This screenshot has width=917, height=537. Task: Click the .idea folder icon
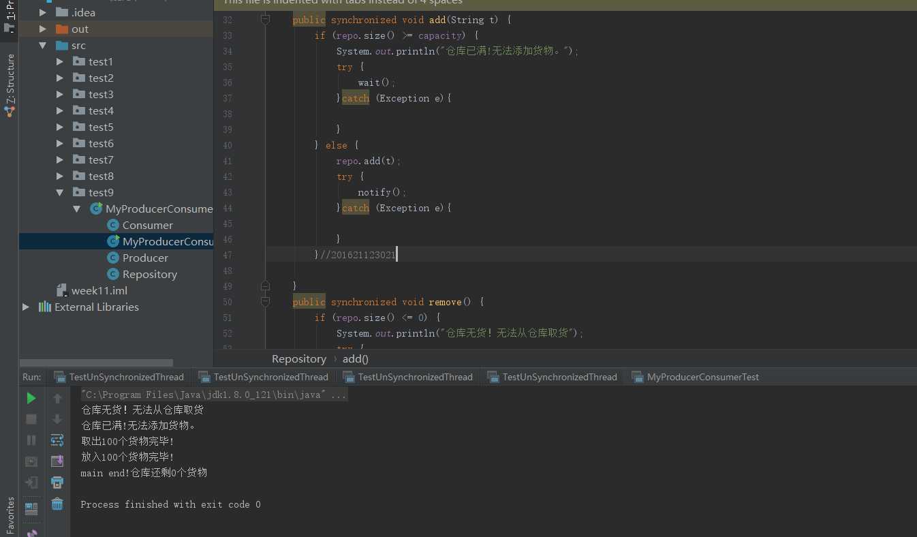pyautogui.click(x=62, y=12)
